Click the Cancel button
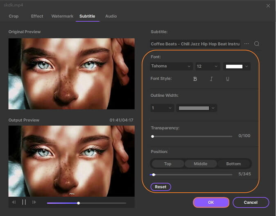This screenshot has height=216, width=276. [x=251, y=202]
